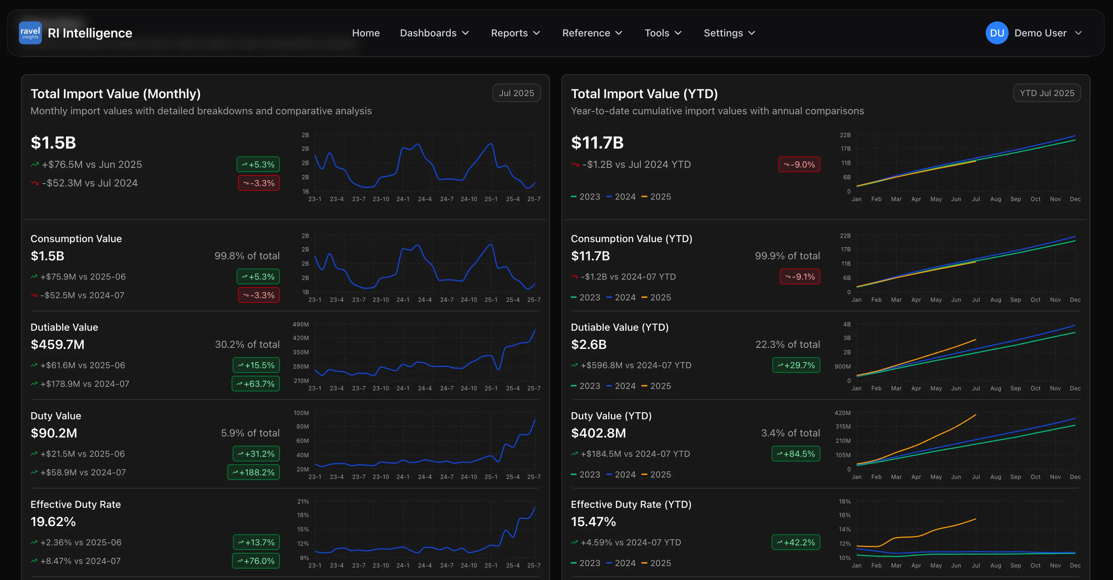Click the DU user avatar circle
Viewport: 1113px width, 580px height.
point(996,33)
